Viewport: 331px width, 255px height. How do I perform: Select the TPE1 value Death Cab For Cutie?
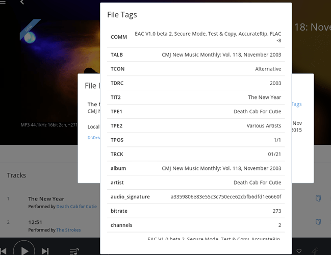pos(258,112)
